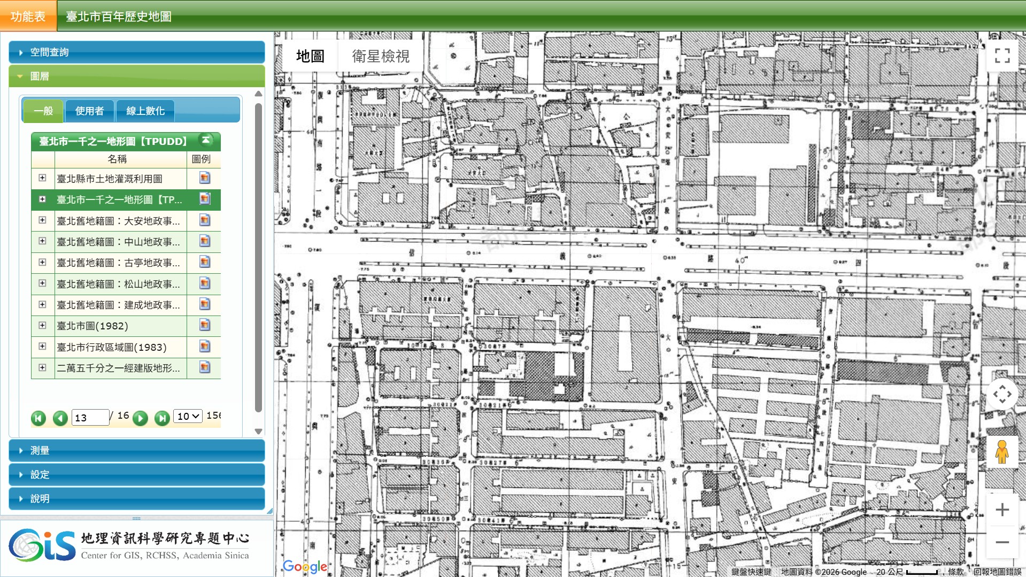Viewport: 1026px width, 577px height.
Task: Expand the 空間查詢 accordion section
Action: pos(137,52)
